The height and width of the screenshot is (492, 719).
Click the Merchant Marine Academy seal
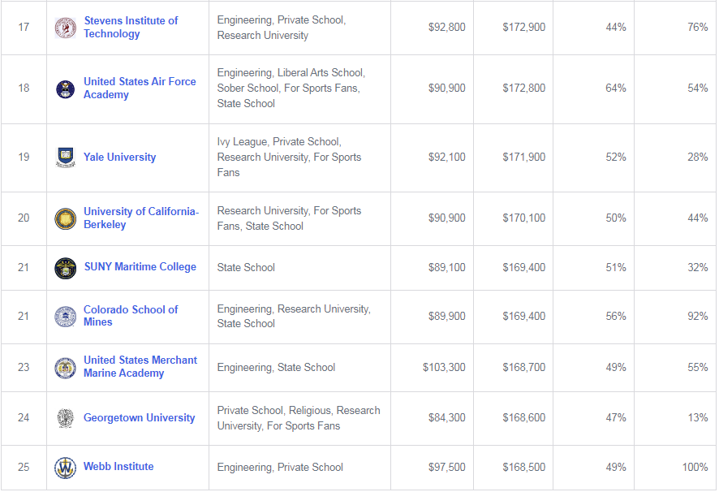[65, 368]
